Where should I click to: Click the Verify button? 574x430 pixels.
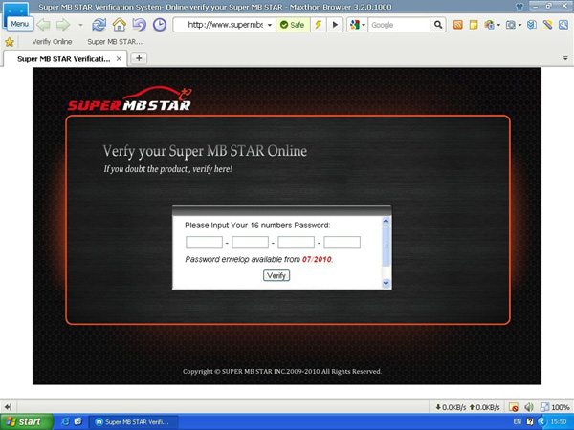(276, 276)
